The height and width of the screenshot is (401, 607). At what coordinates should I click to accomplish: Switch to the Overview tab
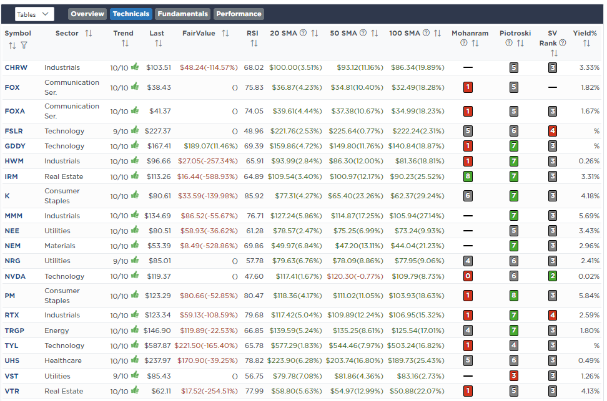[87, 14]
